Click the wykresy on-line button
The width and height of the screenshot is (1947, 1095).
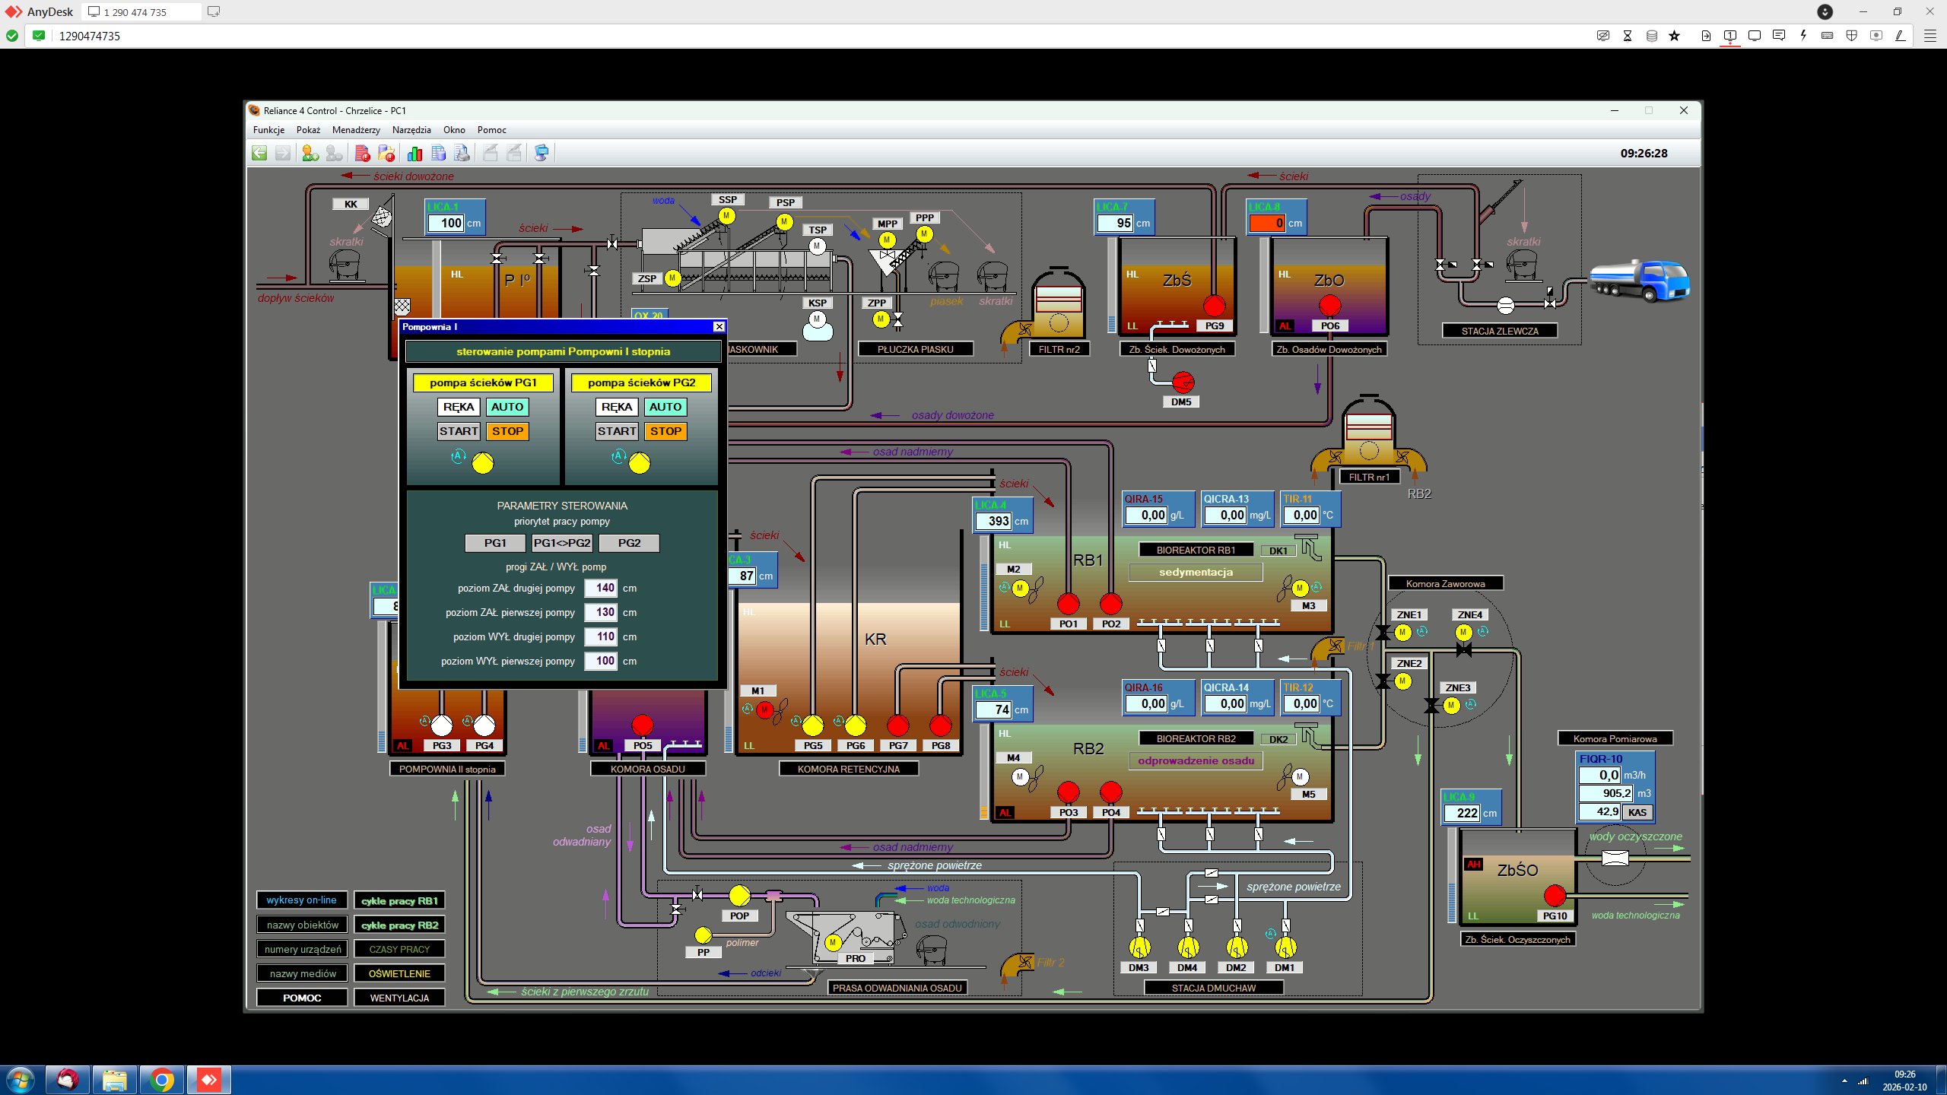tap(301, 900)
